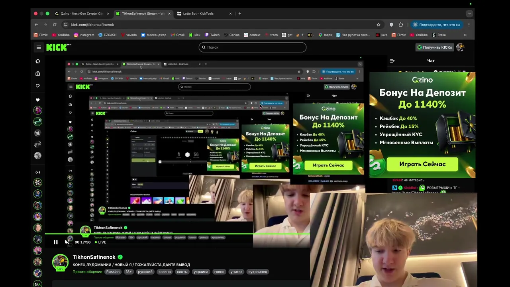Click the browser address bar URL
The image size is (510, 287).
coord(92,25)
